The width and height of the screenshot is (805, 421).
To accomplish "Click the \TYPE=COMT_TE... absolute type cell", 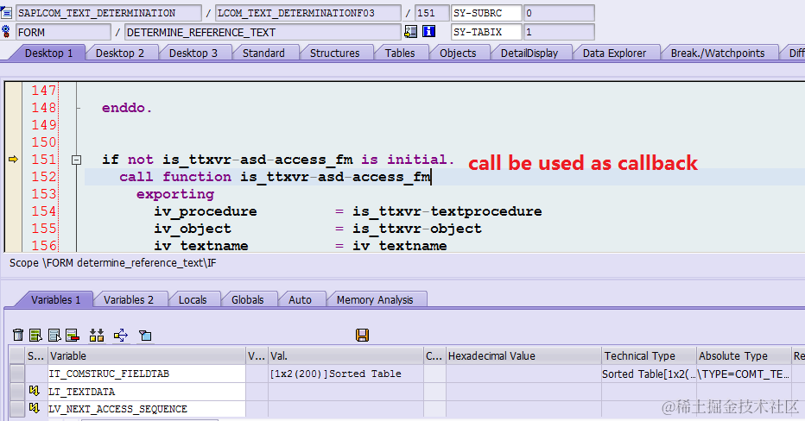I will [744, 374].
